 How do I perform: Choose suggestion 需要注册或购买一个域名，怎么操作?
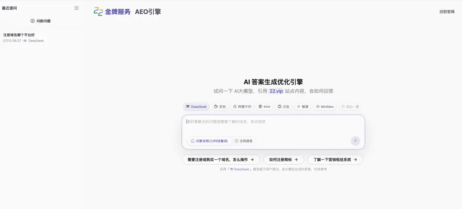pyautogui.click(x=221, y=159)
